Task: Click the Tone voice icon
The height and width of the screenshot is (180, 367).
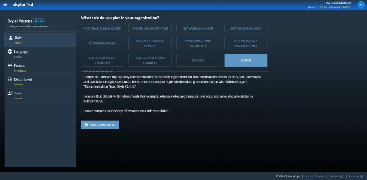Action: (x=10, y=93)
